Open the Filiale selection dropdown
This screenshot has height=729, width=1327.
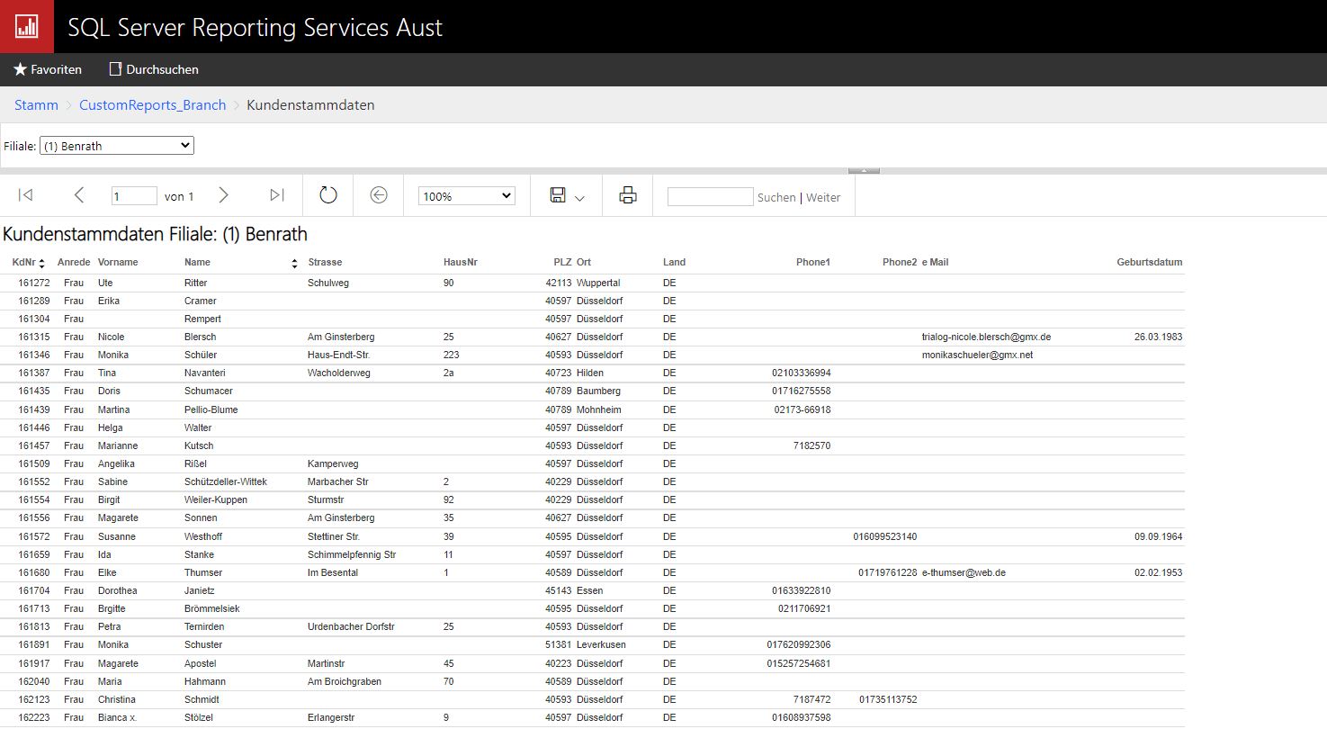[117, 146]
